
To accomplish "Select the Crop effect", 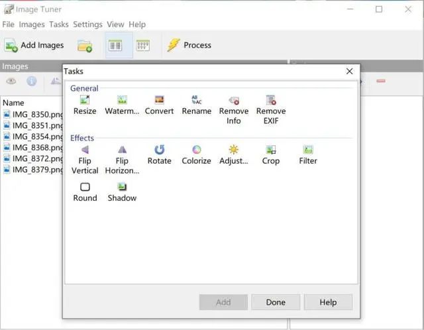I will [271, 155].
